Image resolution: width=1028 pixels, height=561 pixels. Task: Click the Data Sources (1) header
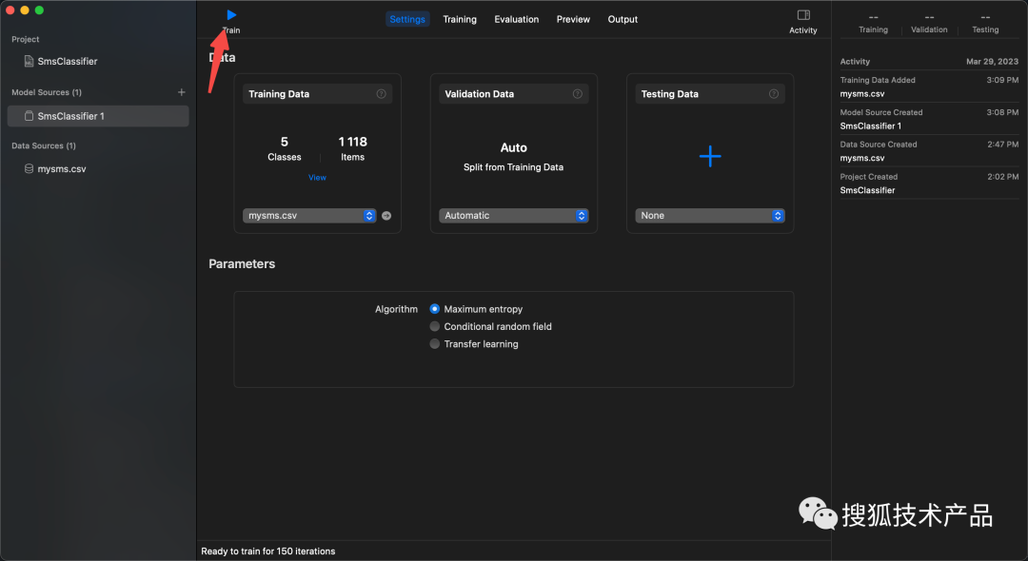pos(44,145)
